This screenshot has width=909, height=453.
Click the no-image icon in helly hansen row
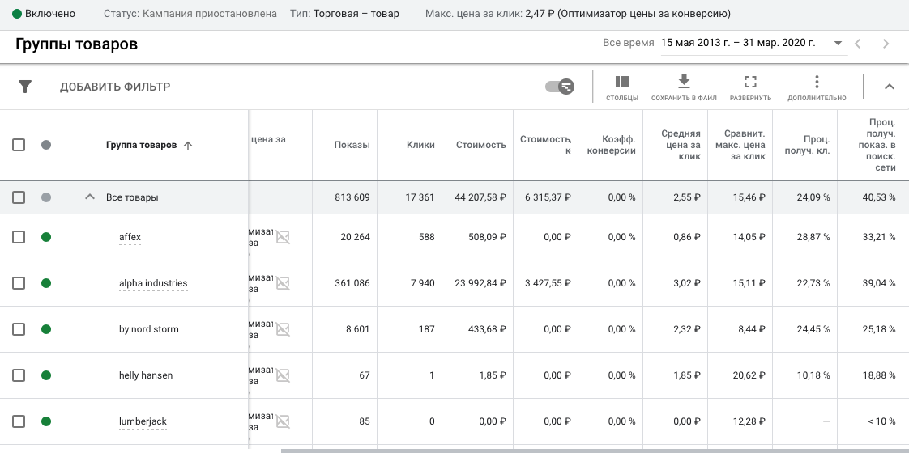283,375
